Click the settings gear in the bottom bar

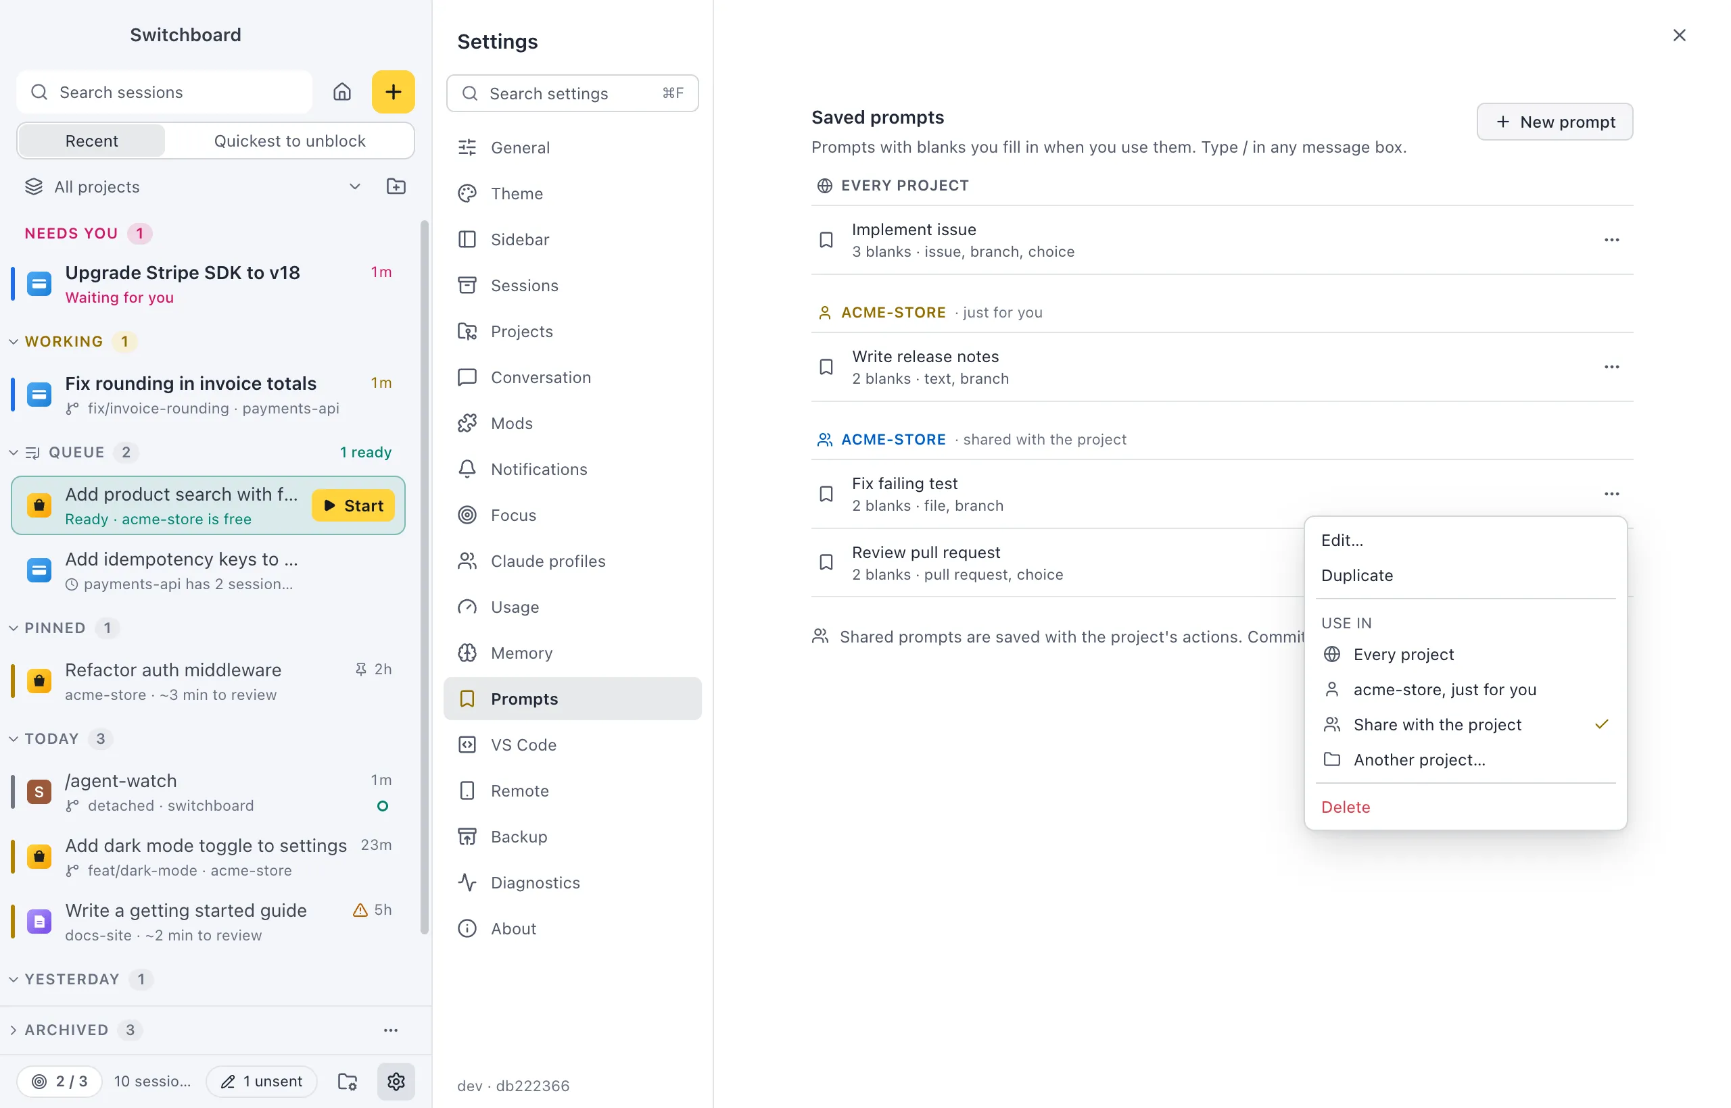[x=396, y=1082]
